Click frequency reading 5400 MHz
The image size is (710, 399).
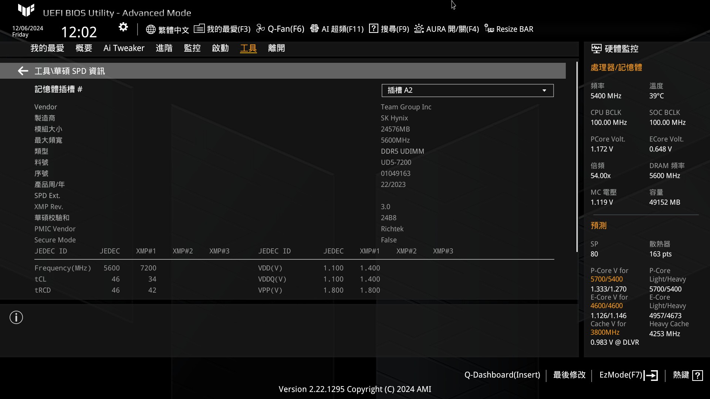[606, 96]
